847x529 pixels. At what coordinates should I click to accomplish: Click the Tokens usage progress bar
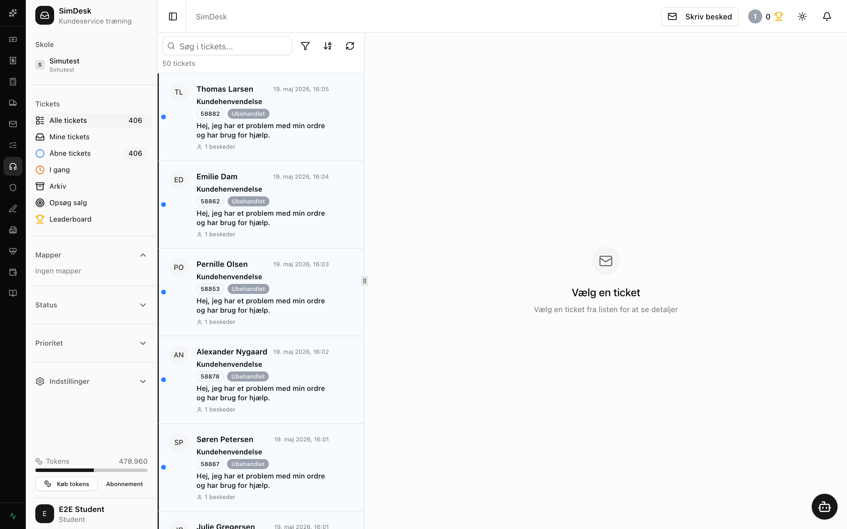91,470
